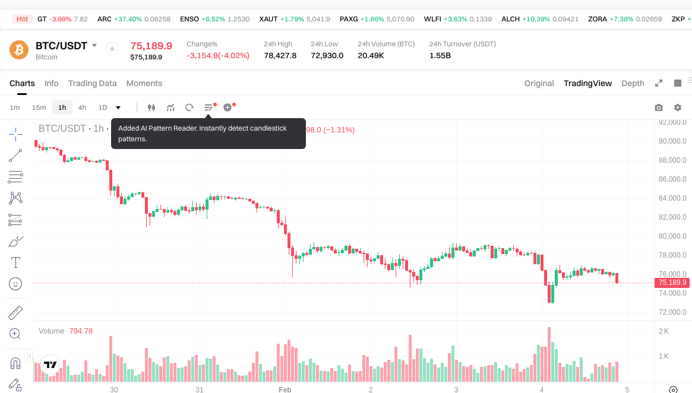Select the crosshair cursor tool

15,134
